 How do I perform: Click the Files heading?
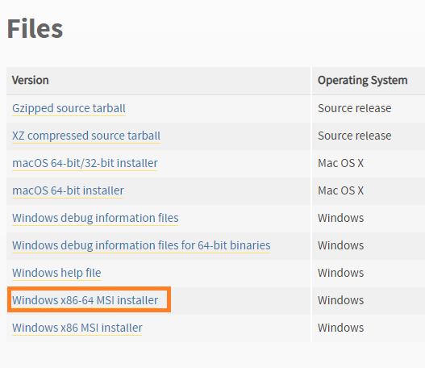[x=35, y=28]
